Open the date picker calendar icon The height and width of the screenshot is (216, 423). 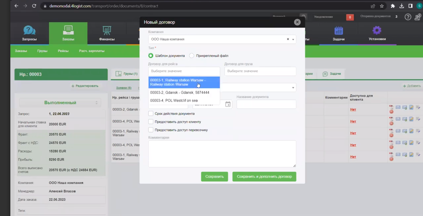click(x=228, y=104)
